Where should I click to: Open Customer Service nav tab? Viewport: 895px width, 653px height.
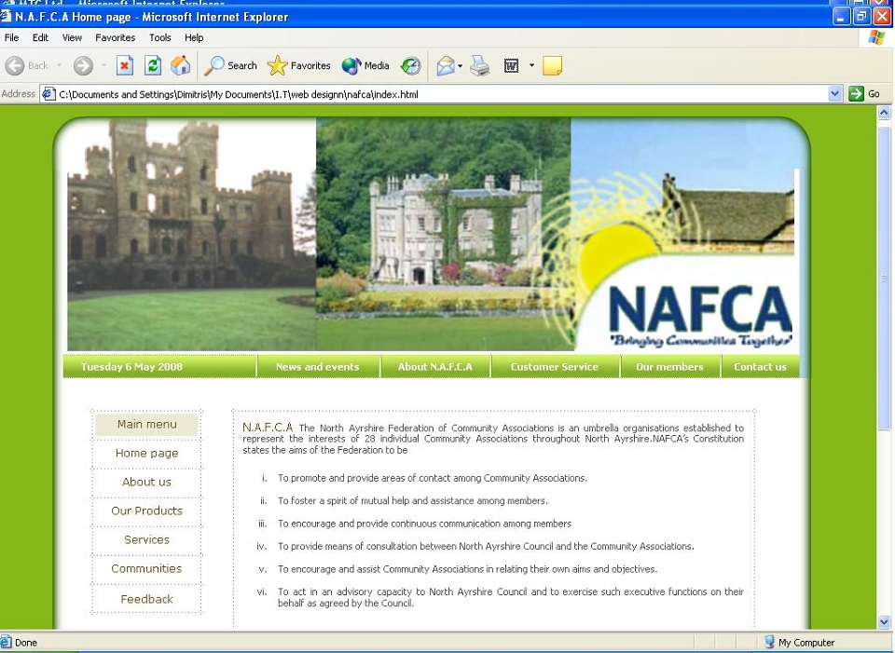tap(555, 367)
